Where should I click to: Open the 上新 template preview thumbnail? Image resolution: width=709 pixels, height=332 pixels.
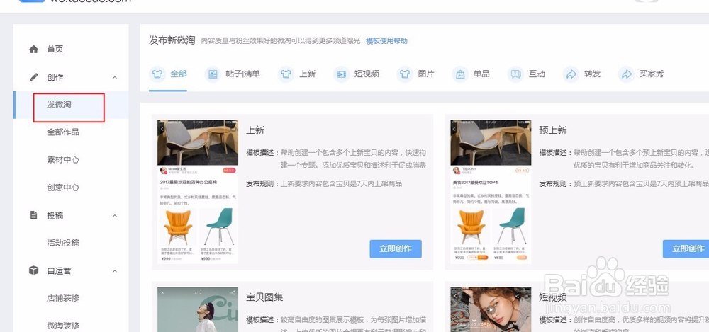[198, 192]
